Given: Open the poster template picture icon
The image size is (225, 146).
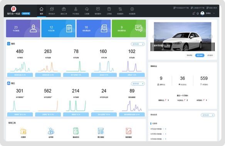Looking at the screenshot, I should coord(128,131).
